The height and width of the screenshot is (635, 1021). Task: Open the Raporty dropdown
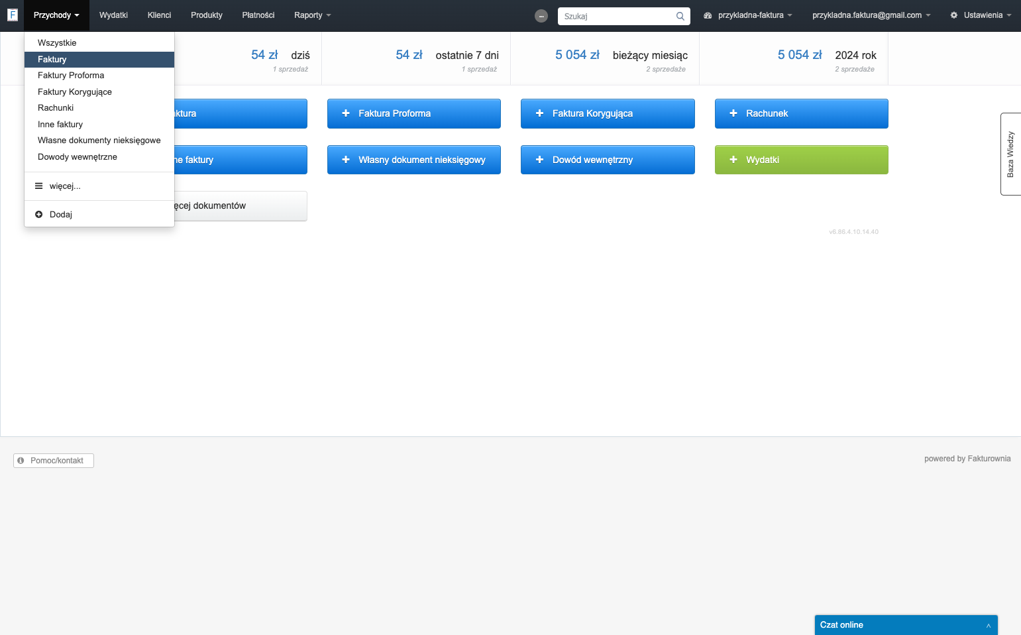tap(312, 15)
